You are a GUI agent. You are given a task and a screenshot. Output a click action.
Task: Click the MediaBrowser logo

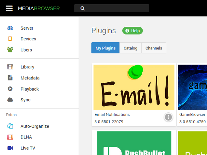(39, 8)
